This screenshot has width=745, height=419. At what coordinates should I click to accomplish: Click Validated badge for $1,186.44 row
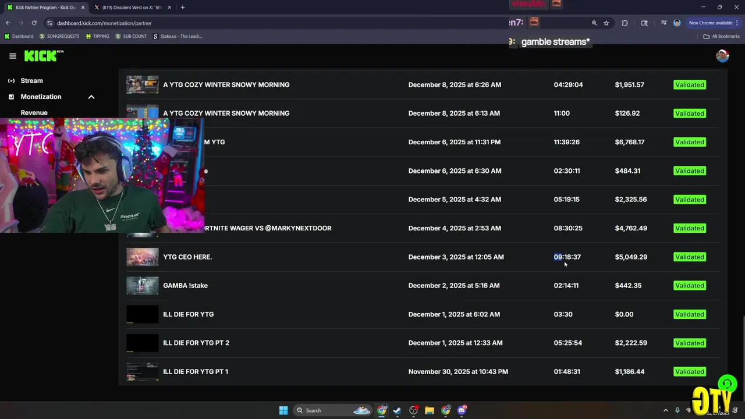[x=690, y=371]
